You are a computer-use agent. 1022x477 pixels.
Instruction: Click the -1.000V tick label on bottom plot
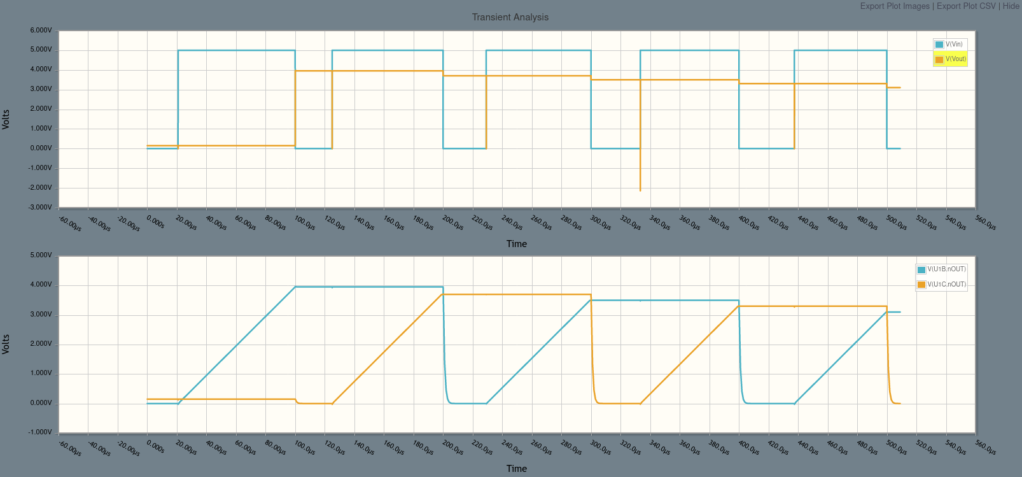pyautogui.click(x=41, y=432)
